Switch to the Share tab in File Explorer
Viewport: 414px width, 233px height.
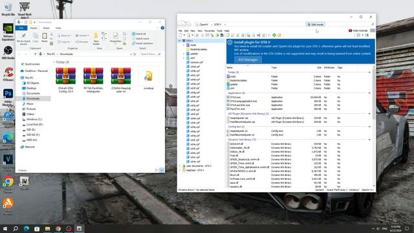point(46,28)
